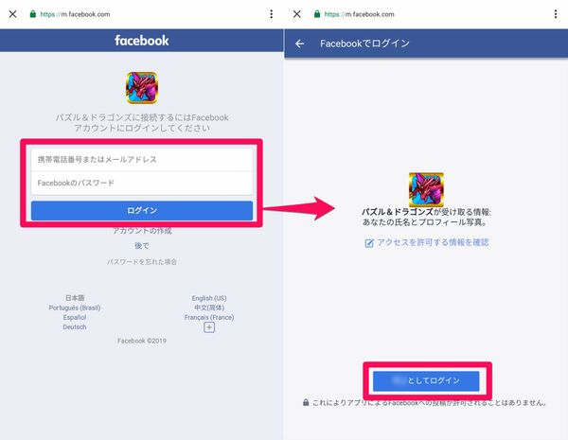Open パスワードを忘れた場合 link
568x440 pixels.
click(x=142, y=261)
